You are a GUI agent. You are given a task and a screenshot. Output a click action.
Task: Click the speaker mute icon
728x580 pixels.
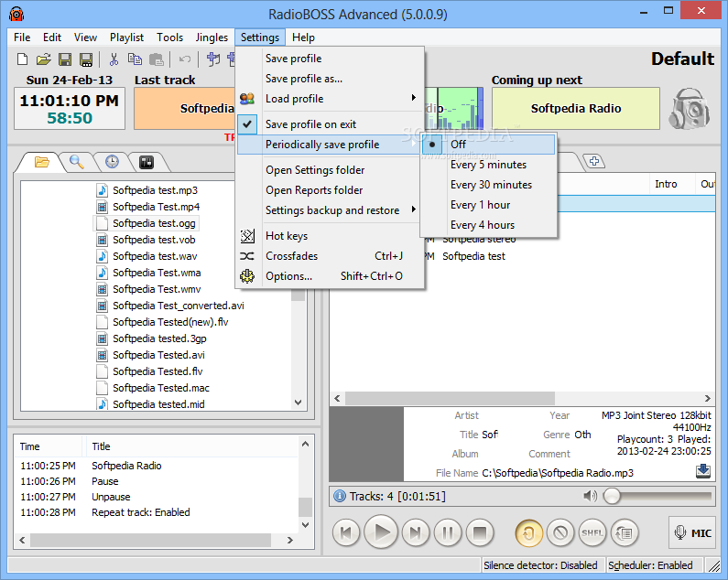click(590, 496)
